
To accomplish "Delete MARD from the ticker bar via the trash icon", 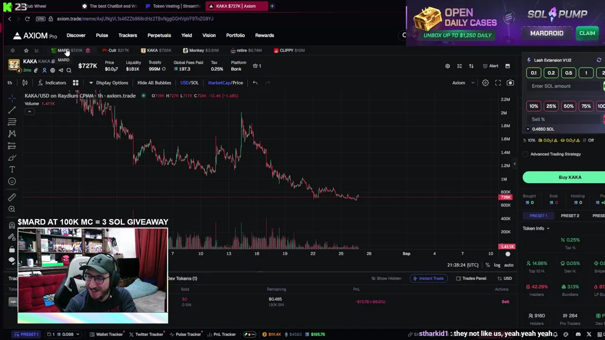I will pos(87,51).
